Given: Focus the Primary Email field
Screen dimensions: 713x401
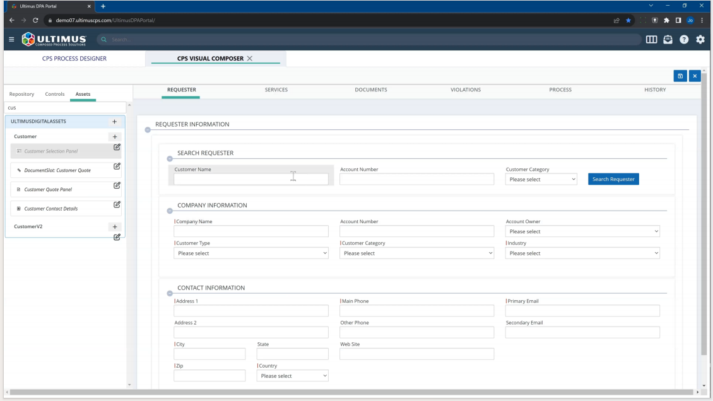Looking at the screenshot, I should click(582, 311).
